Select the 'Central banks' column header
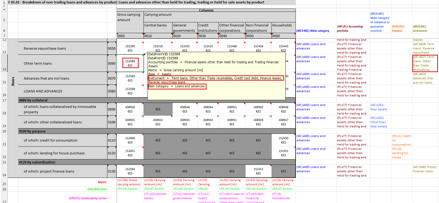This screenshot has height=203, width=439. (x=158, y=28)
